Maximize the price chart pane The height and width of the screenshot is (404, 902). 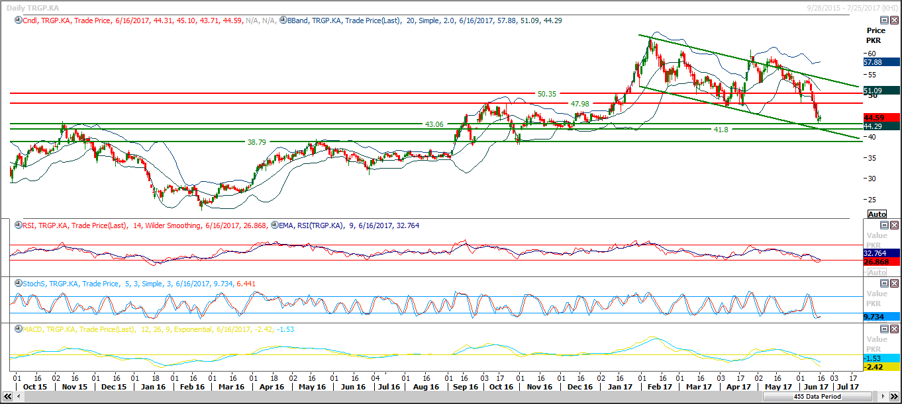[883, 20]
